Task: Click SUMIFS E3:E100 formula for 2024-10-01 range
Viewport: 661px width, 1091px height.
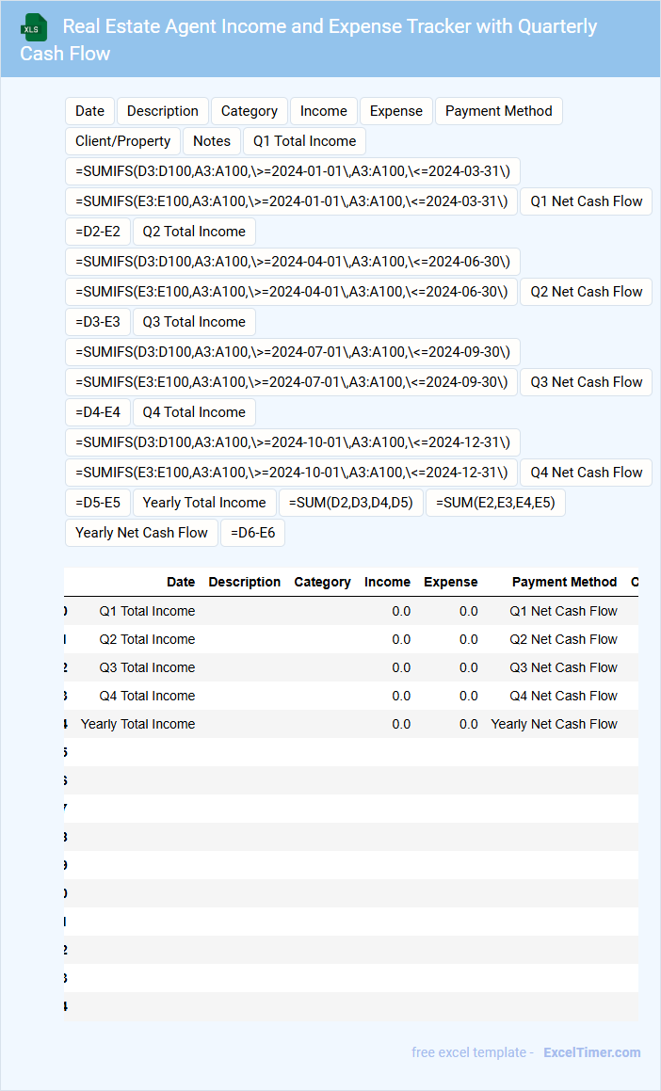Action: (x=292, y=473)
